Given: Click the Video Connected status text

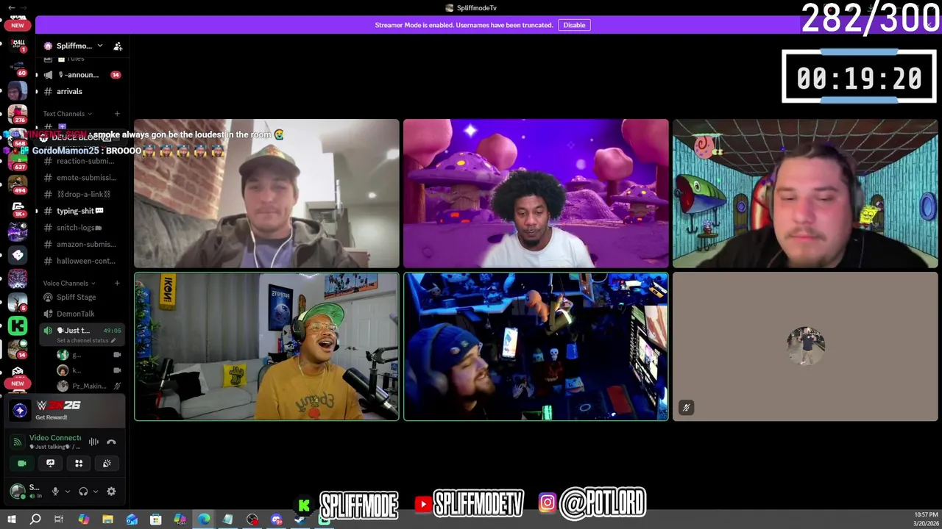Looking at the screenshot, I should tap(55, 438).
